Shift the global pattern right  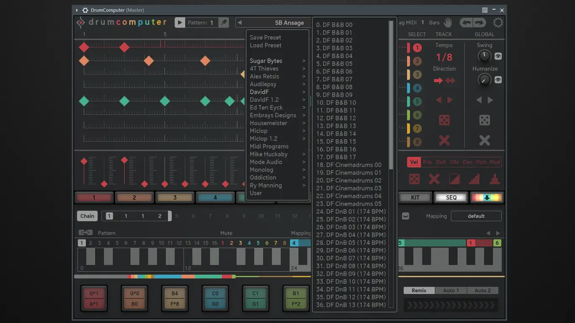tap(490, 100)
